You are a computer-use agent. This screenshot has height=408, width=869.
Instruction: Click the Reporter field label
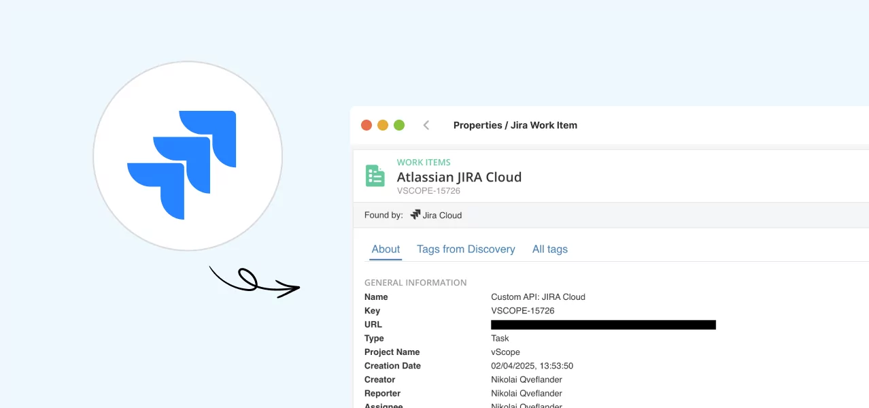tap(382, 393)
